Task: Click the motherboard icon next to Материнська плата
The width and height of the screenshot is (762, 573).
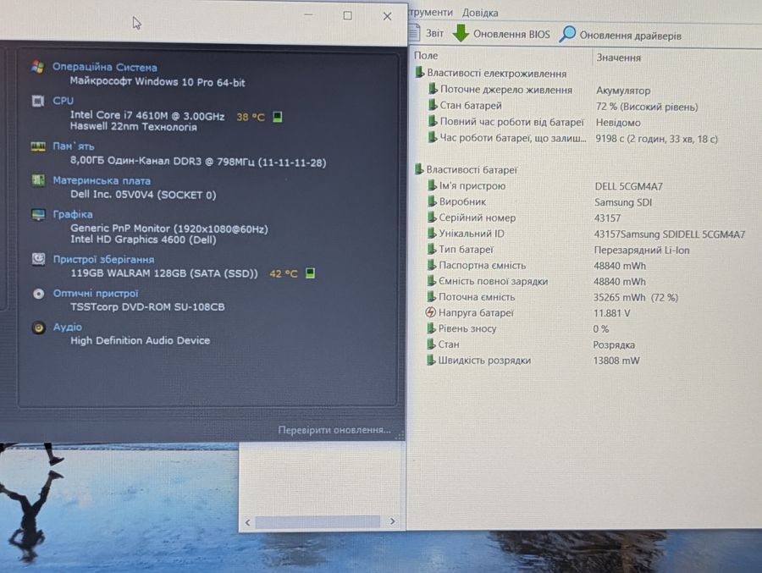Action: (38, 180)
